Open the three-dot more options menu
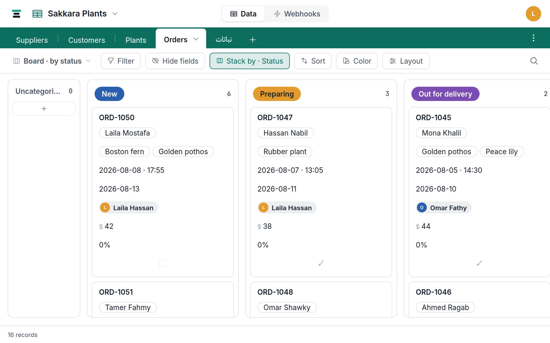This screenshot has height=343, width=550. [533, 38]
